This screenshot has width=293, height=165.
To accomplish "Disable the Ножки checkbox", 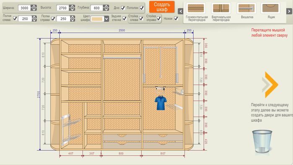I will pyautogui.click(x=176, y=18).
